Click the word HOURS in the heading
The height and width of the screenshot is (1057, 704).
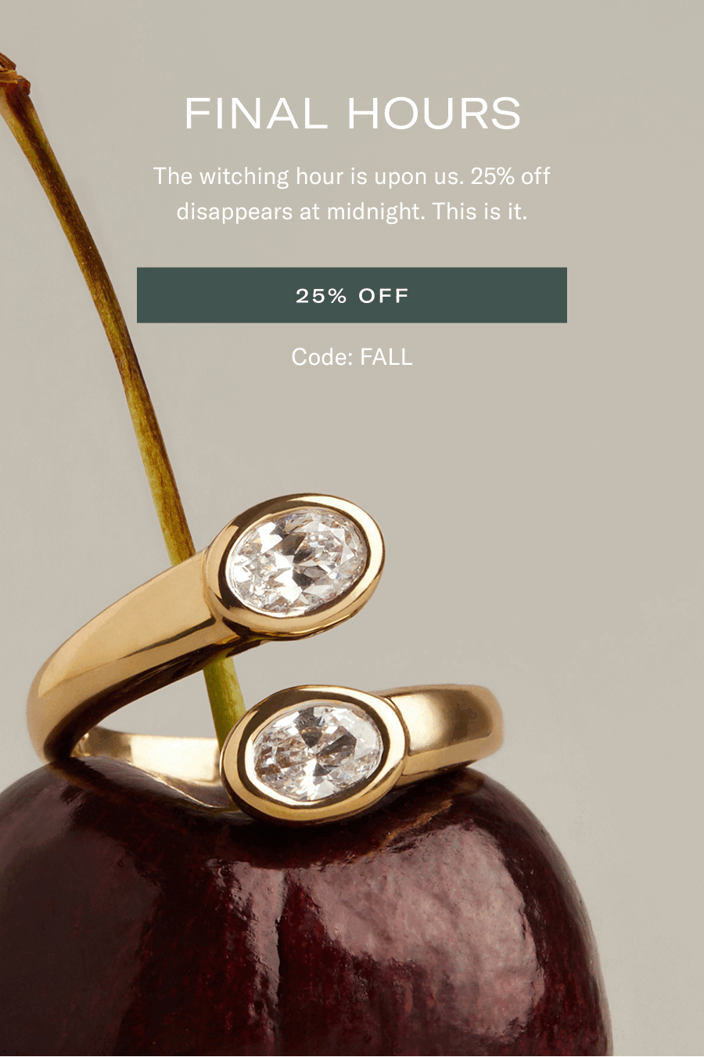click(x=434, y=114)
